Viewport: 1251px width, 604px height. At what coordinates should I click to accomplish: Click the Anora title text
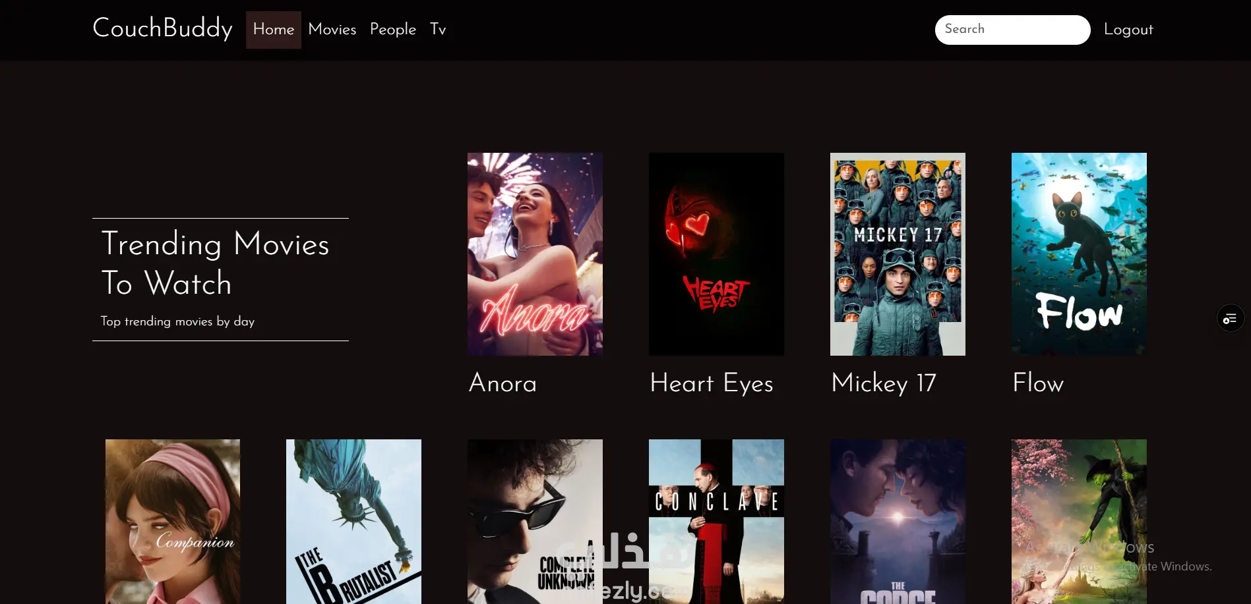pos(503,383)
